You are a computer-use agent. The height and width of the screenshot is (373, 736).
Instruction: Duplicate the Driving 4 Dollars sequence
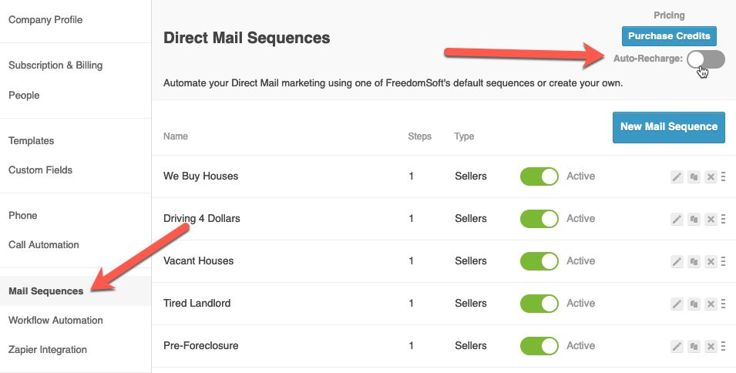click(x=694, y=220)
